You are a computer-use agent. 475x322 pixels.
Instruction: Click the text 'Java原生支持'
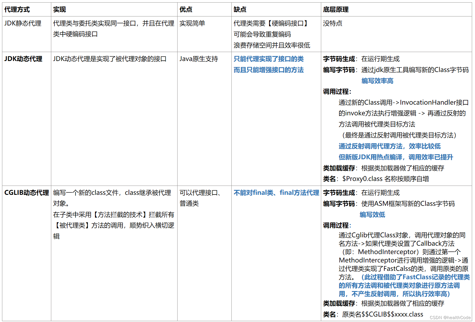(x=199, y=59)
